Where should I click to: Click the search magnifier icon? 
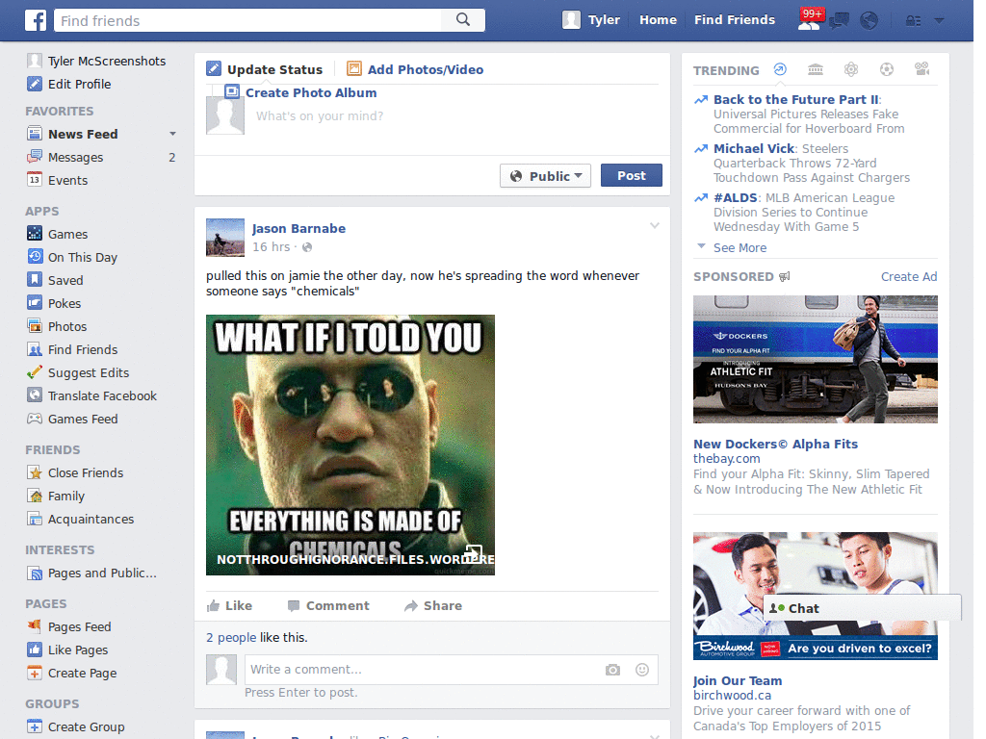(463, 20)
